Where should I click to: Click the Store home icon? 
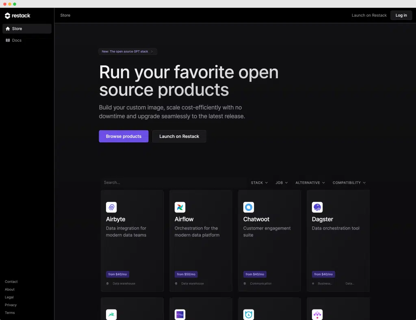pyautogui.click(x=8, y=29)
